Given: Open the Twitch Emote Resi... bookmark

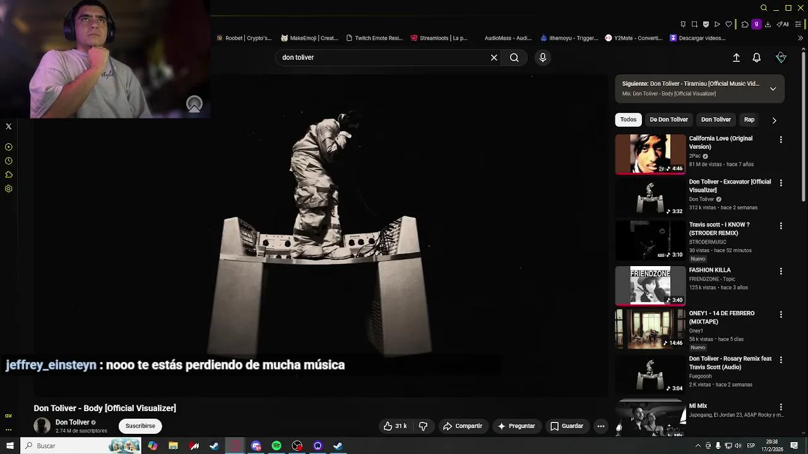Looking at the screenshot, I should [x=374, y=38].
